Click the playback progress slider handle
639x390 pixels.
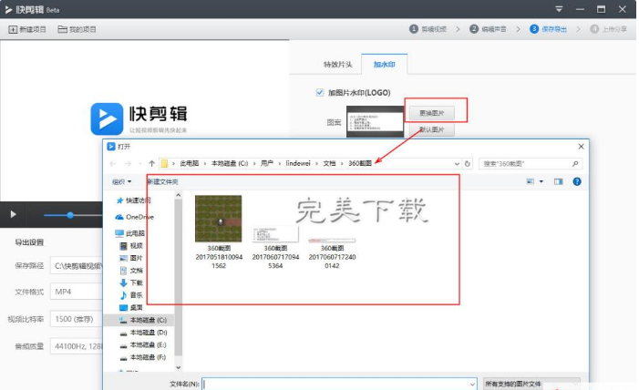pos(70,215)
